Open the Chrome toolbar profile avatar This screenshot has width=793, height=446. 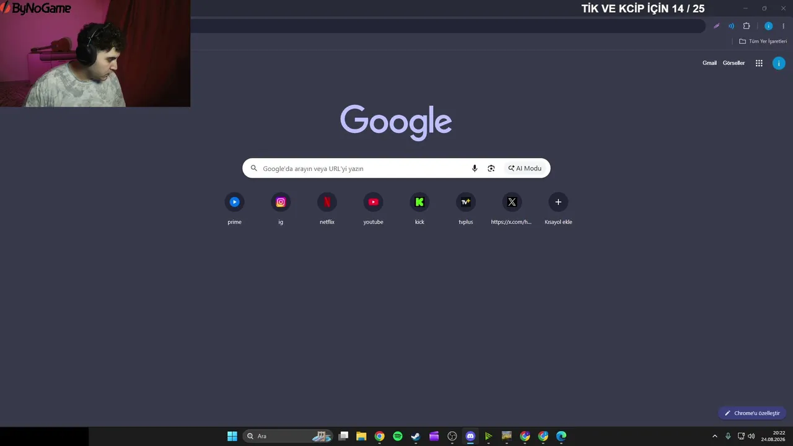pos(768,26)
